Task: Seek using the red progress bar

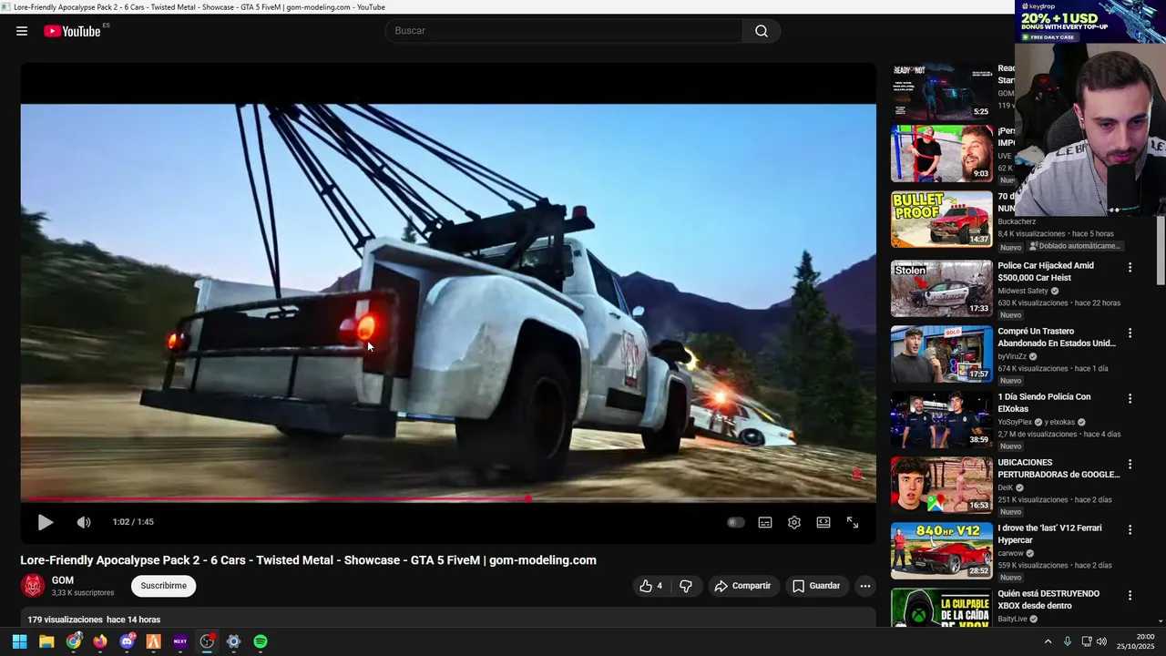Action: (x=448, y=498)
